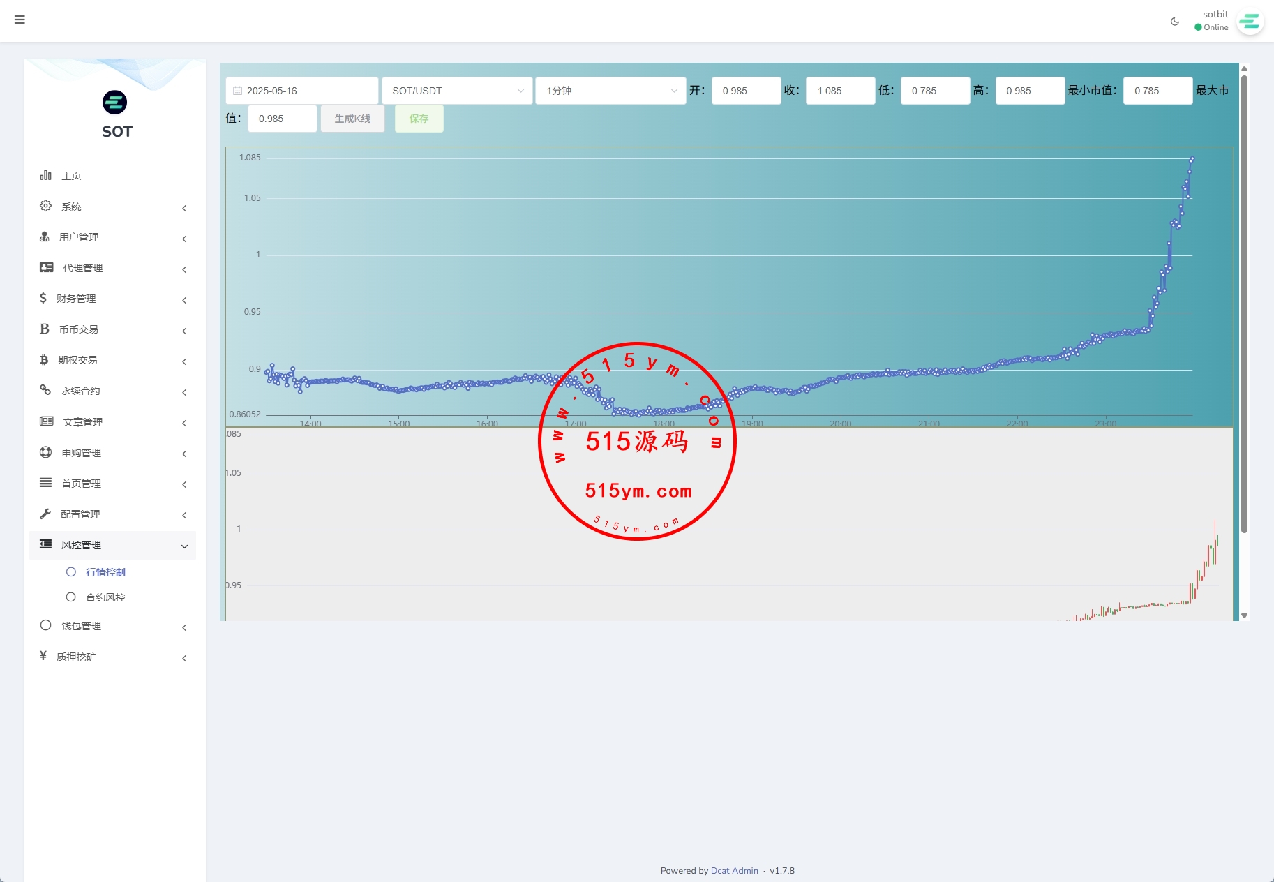Click the 财务管理 dollar icon
The height and width of the screenshot is (882, 1274).
43,298
